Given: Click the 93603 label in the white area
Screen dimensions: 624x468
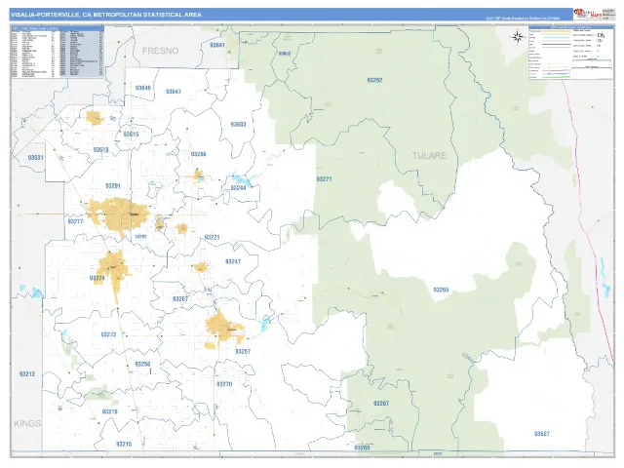Looking at the screenshot, I should (x=238, y=125).
